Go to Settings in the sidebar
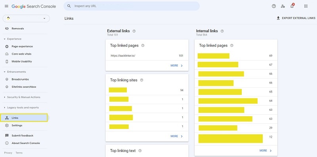This screenshot has width=317, height=157. pos(17,125)
